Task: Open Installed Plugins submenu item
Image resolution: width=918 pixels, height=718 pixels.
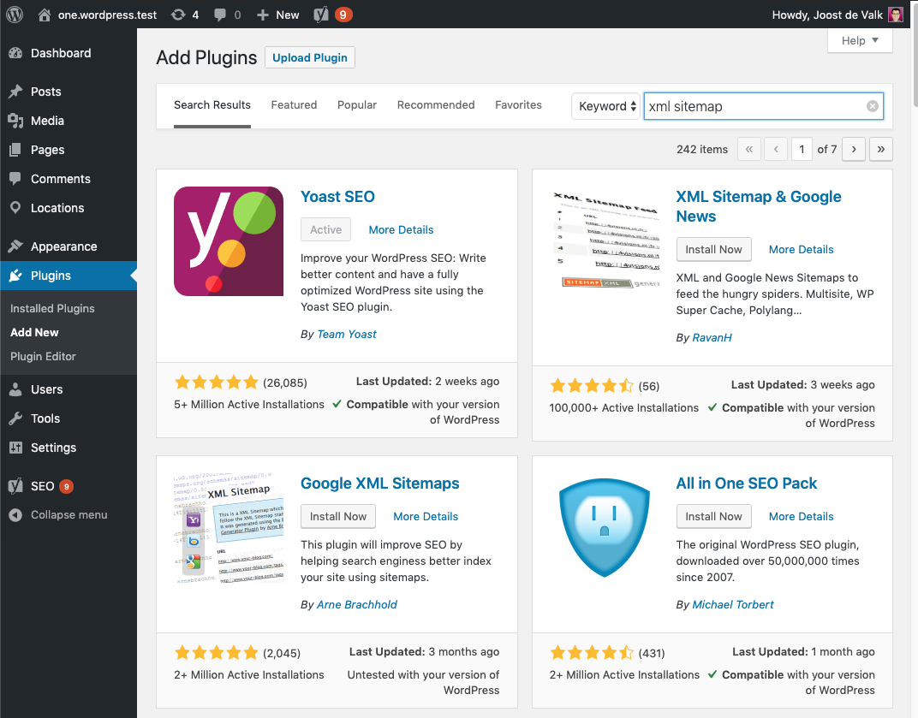Action: pyautogui.click(x=52, y=308)
